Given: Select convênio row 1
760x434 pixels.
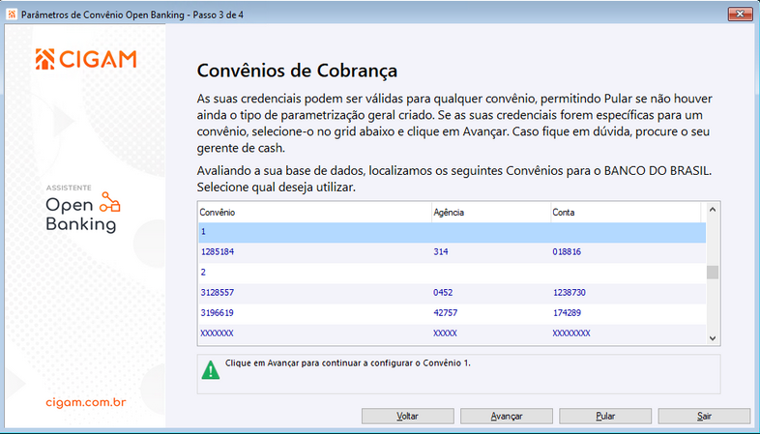Looking at the screenshot, I should pos(452,232).
